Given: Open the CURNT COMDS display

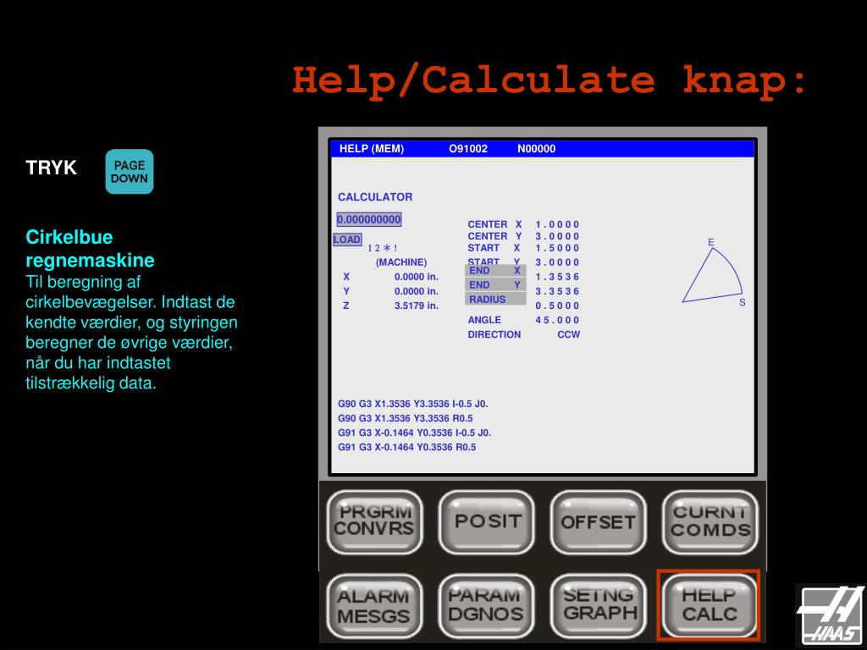Looking at the screenshot, I should coord(710,521).
